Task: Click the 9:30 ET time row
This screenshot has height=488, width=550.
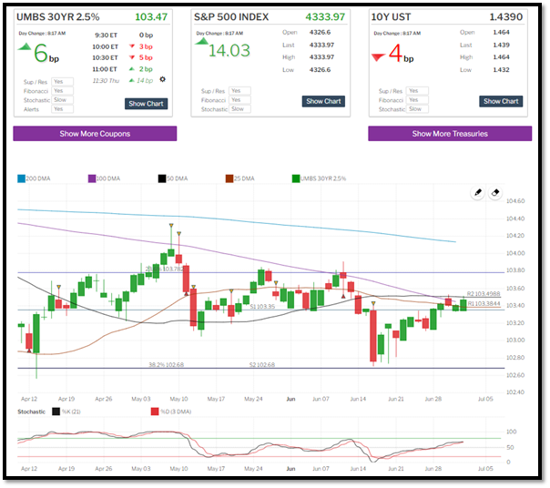Action: (x=124, y=36)
